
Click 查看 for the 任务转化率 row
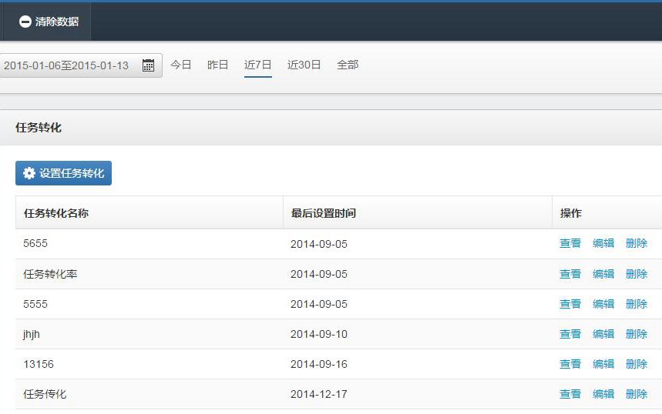(x=570, y=274)
